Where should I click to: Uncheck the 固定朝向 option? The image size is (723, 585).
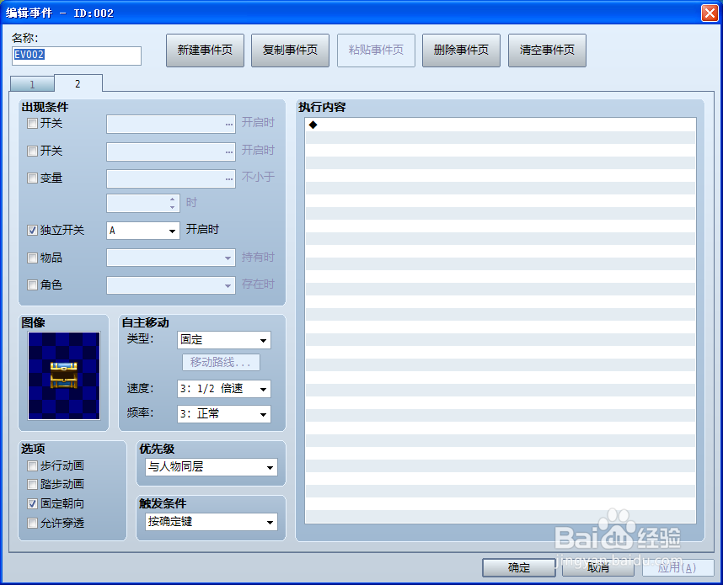point(32,504)
